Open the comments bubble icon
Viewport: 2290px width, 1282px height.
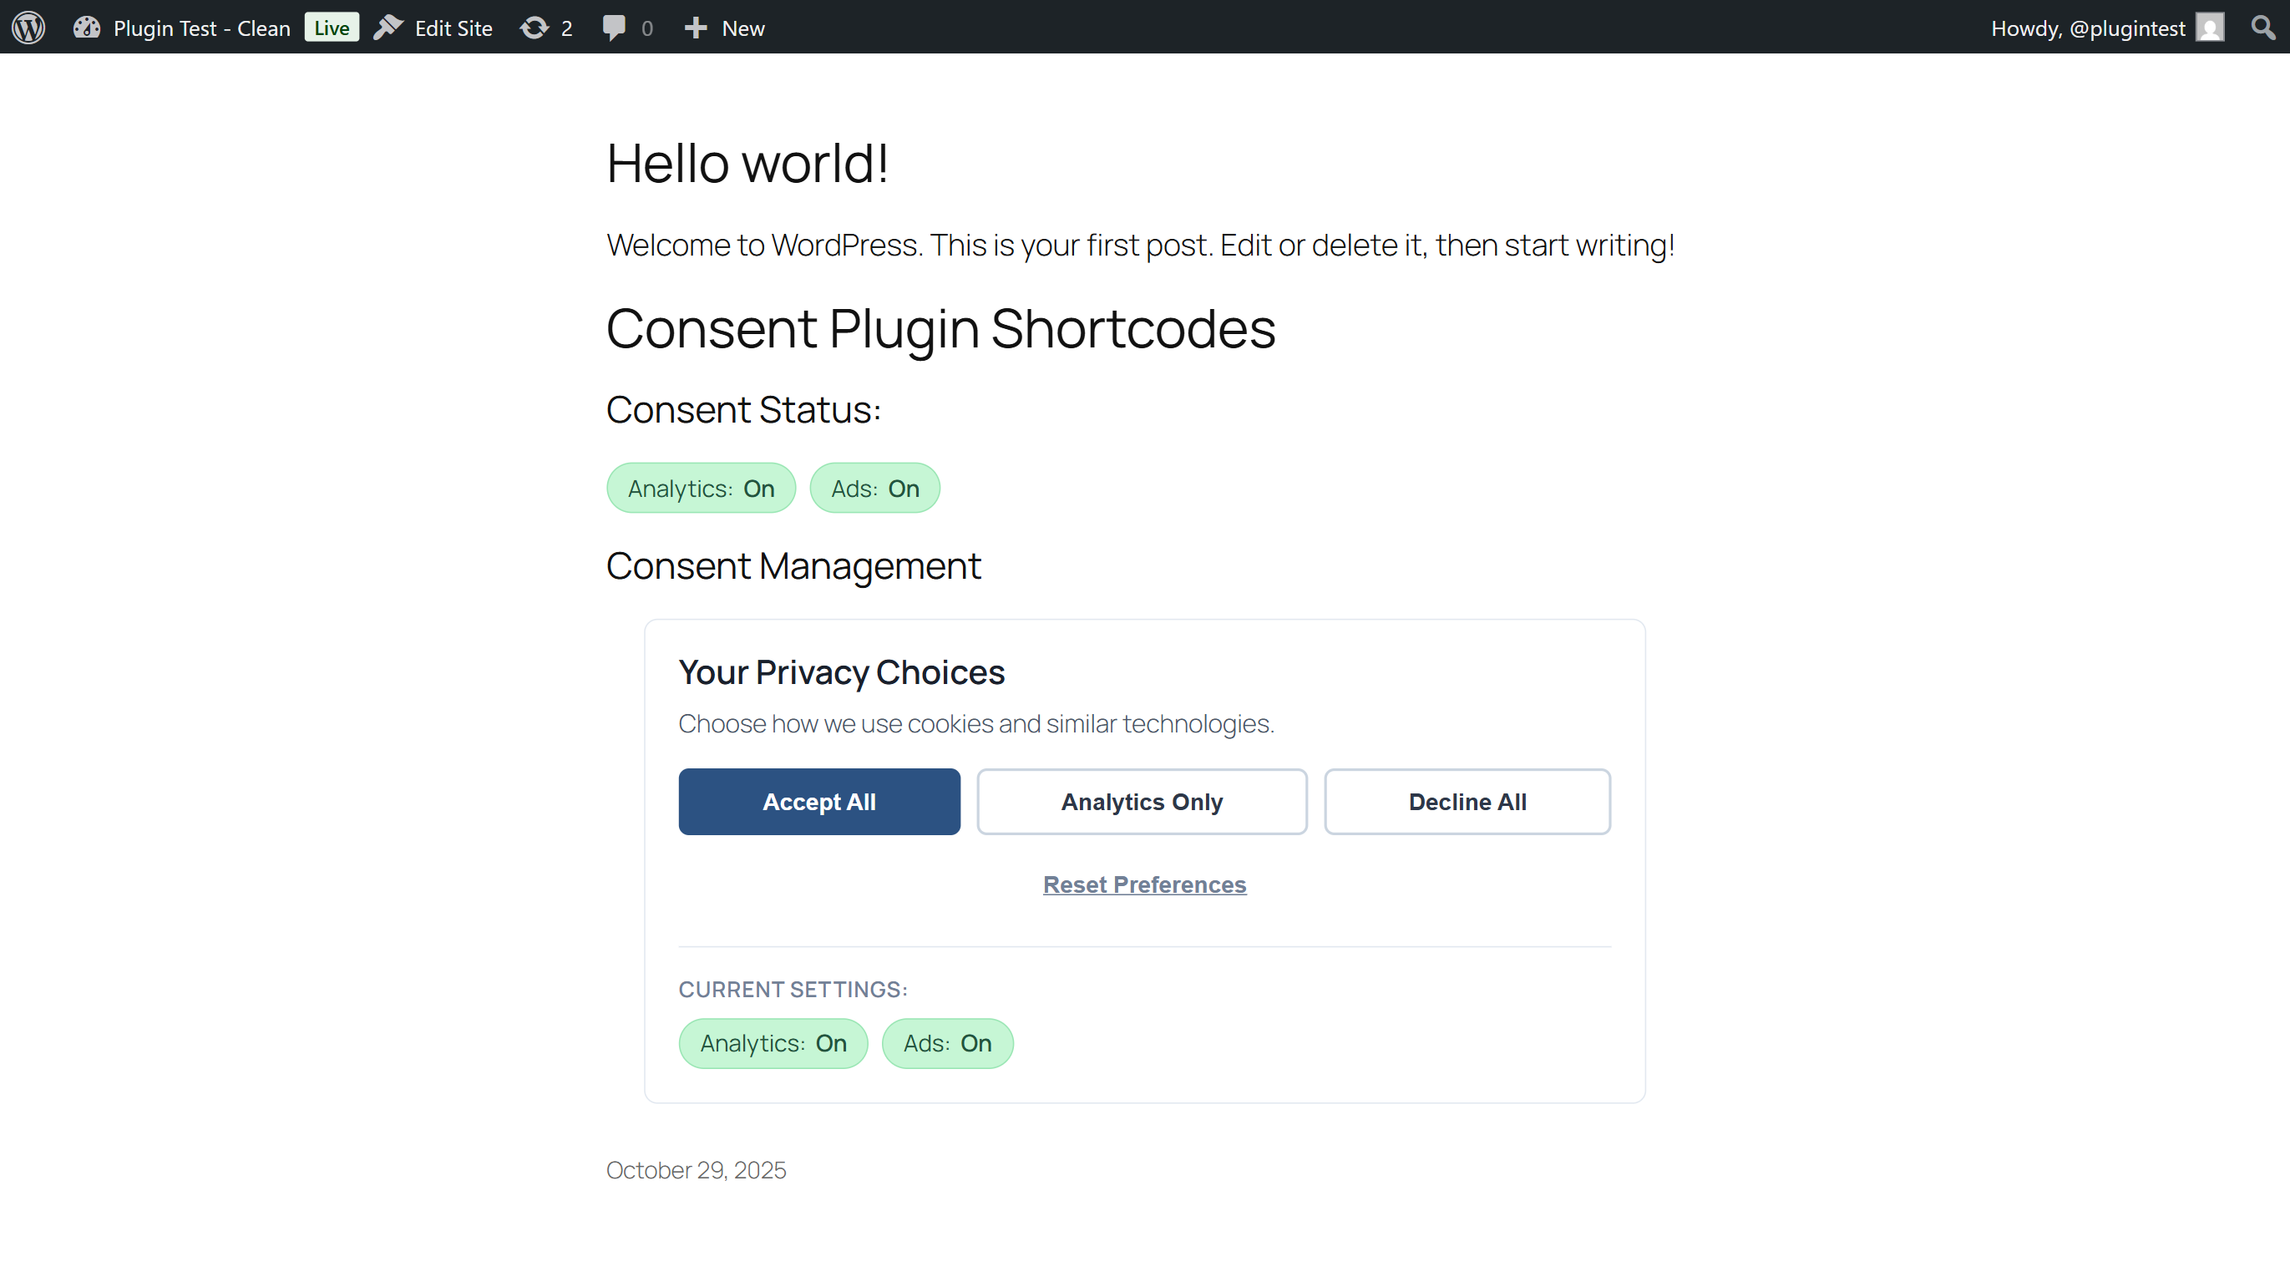pos(613,28)
